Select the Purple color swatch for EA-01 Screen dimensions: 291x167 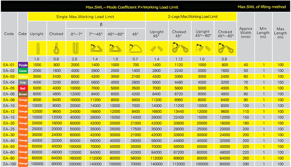point(23,65)
